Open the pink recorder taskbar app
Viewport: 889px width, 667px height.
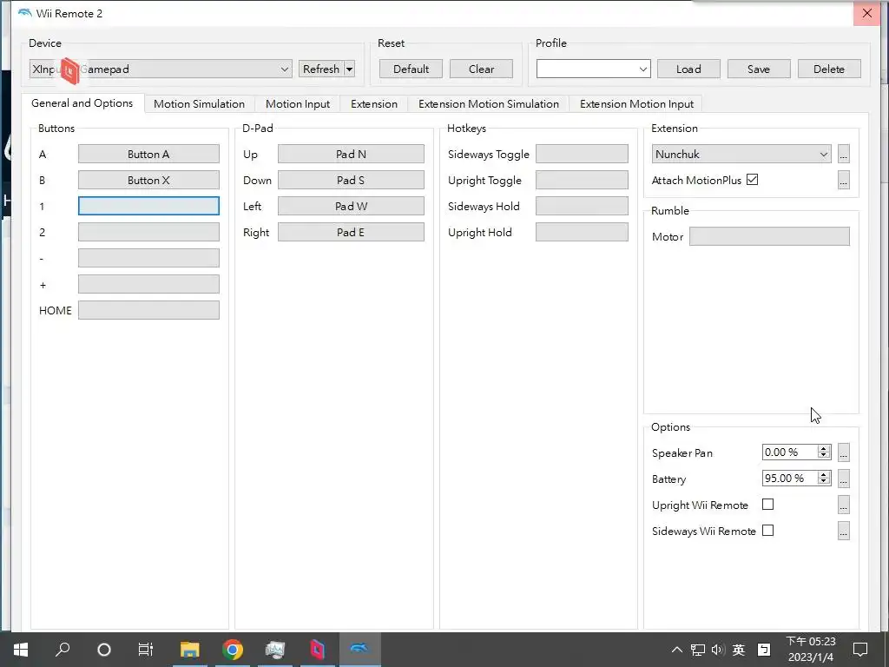coord(317,650)
